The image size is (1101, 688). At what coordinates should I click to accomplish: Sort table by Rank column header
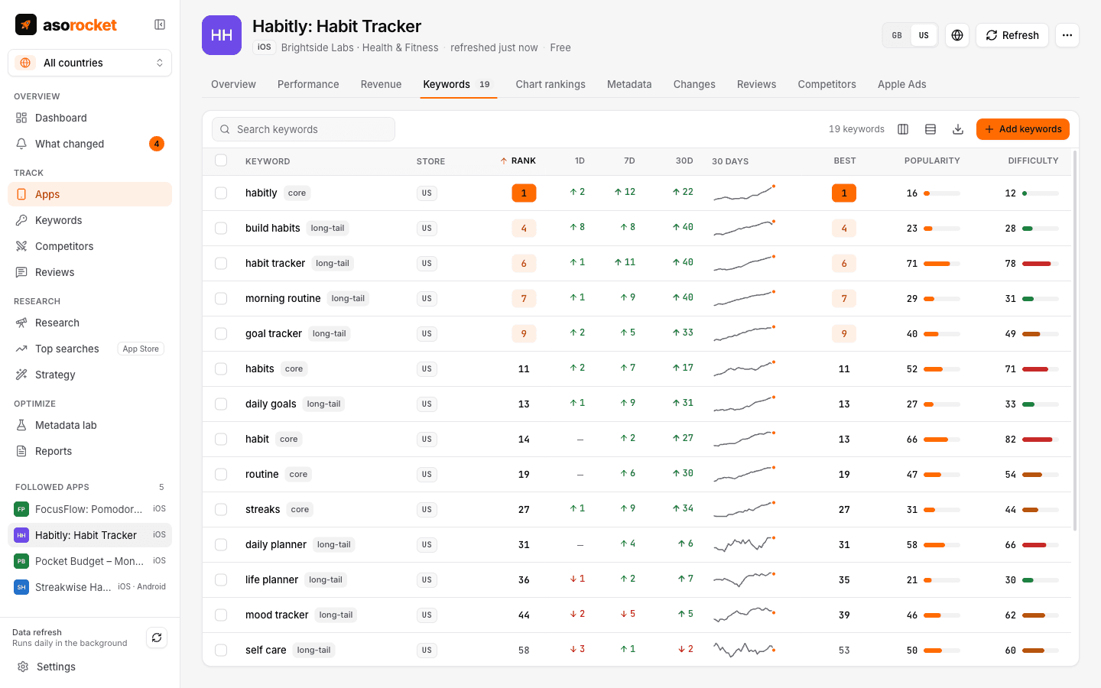pos(518,161)
